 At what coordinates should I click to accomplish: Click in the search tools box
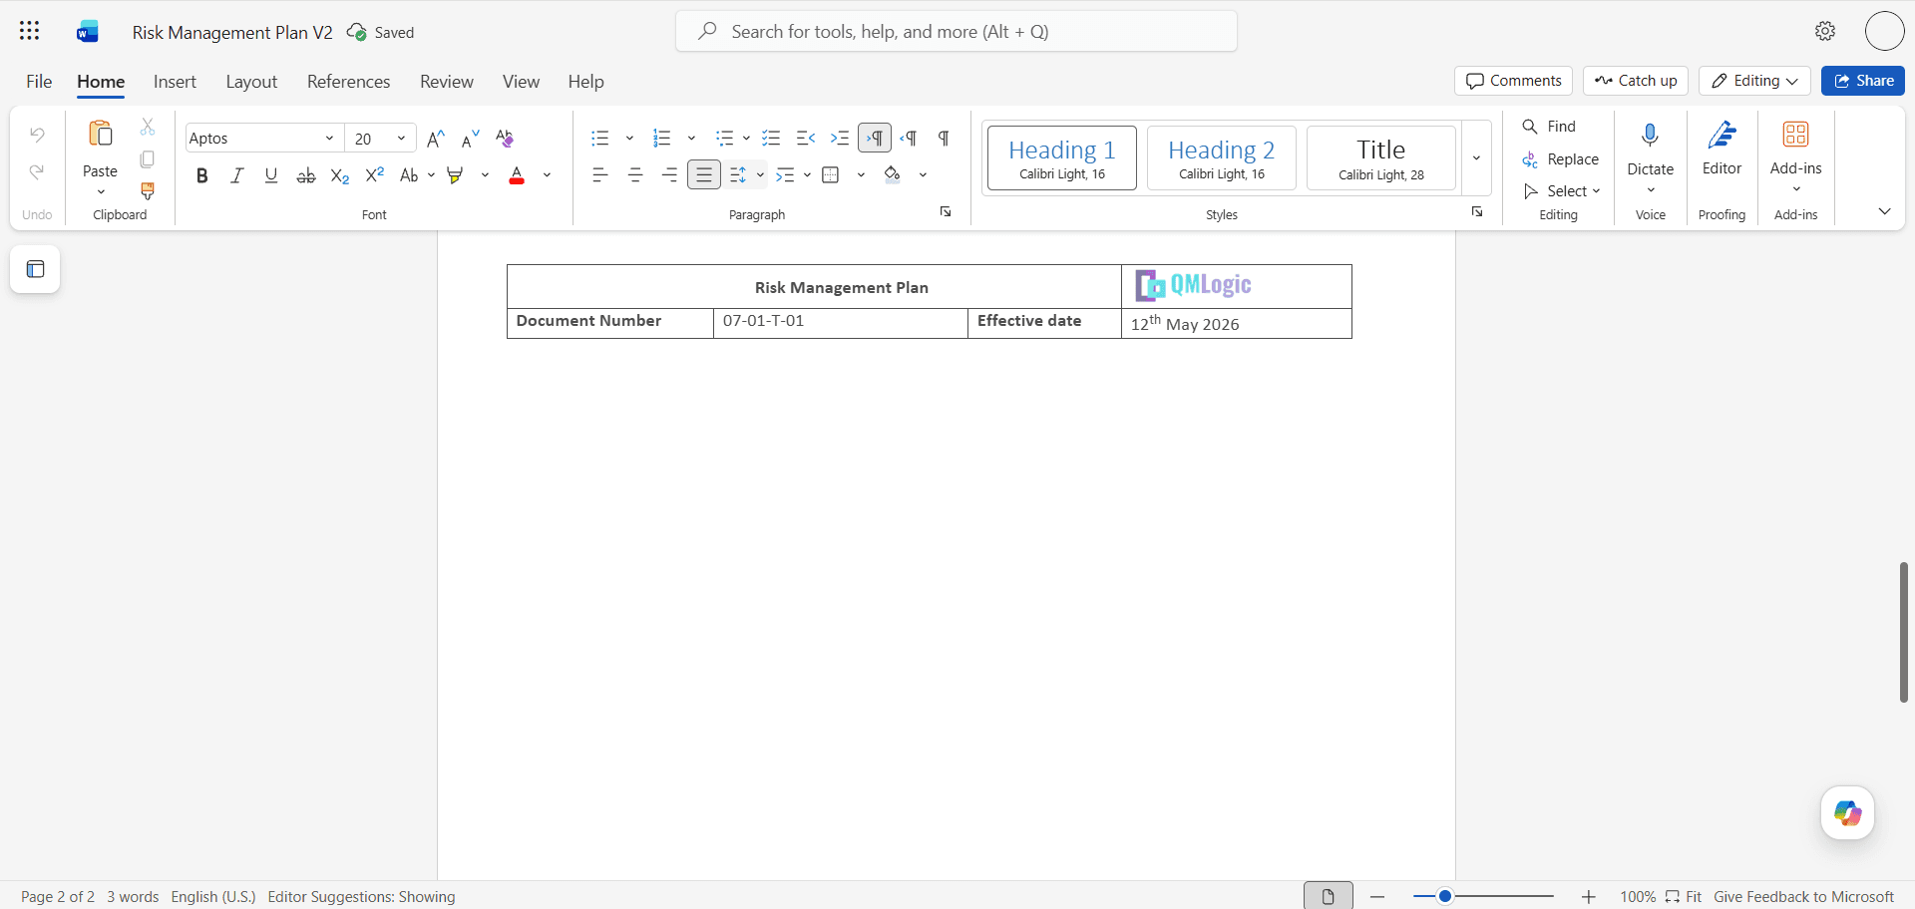pyautogui.click(x=957, y=31)
